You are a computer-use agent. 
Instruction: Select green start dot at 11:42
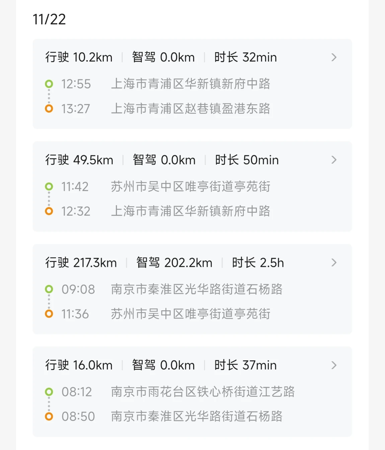tap(49, 186)
